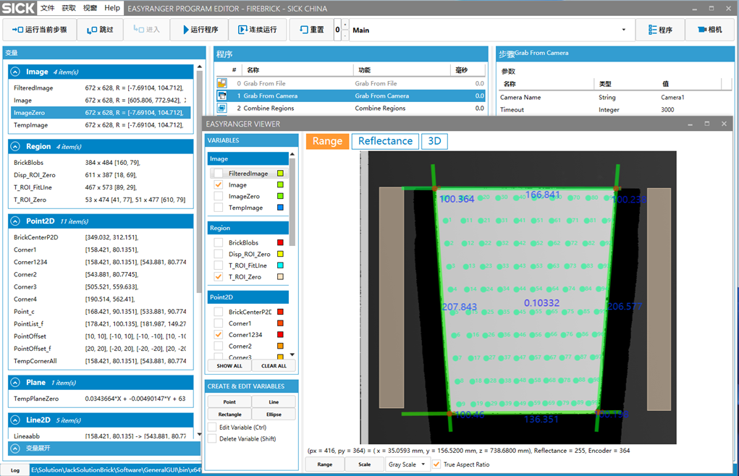Click the Scale button below the viewer
This screenshot has width=739, height=476.
click(x=364, y=464)
